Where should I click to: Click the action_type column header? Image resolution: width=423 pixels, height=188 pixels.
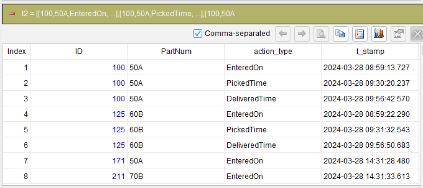(x=273, y=52)
